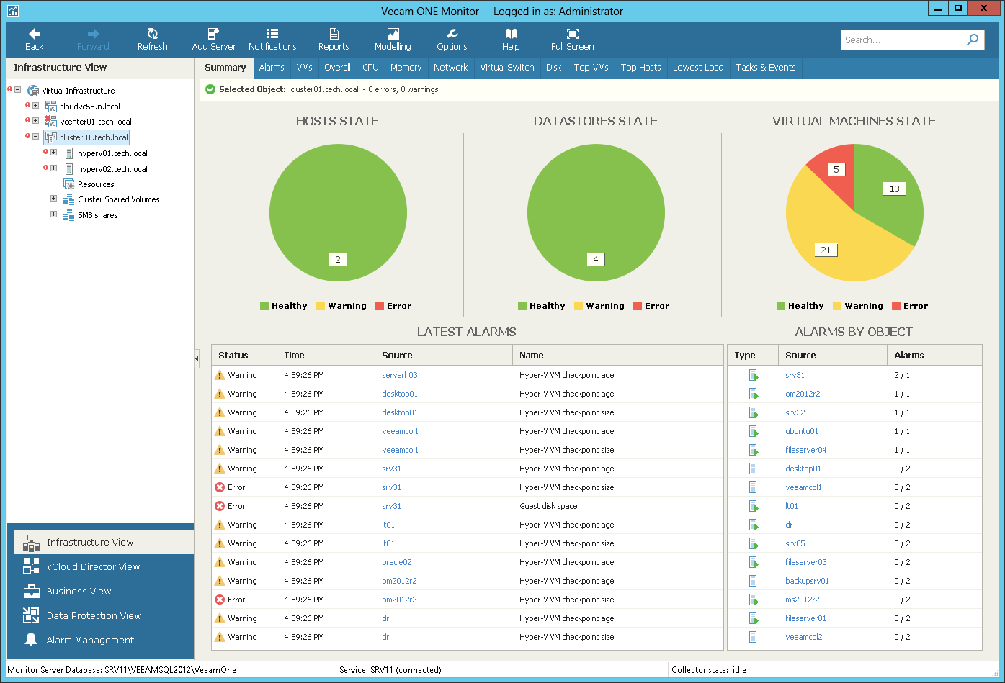The width and height of the screenshot is (1005, 683).
Task: Click VM type icon for desktop01 row
Action: 753,469
